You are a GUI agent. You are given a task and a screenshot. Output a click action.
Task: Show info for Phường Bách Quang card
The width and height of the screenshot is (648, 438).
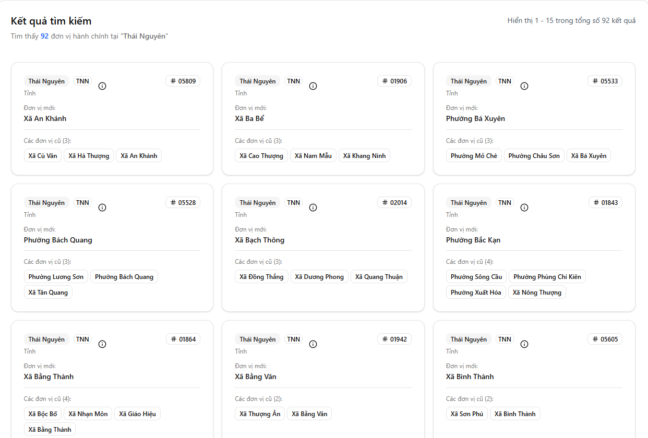coord(102,208)
